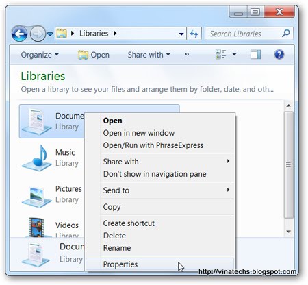Choose Open in the context menu
Screen dimensions: 308x285
161,121
